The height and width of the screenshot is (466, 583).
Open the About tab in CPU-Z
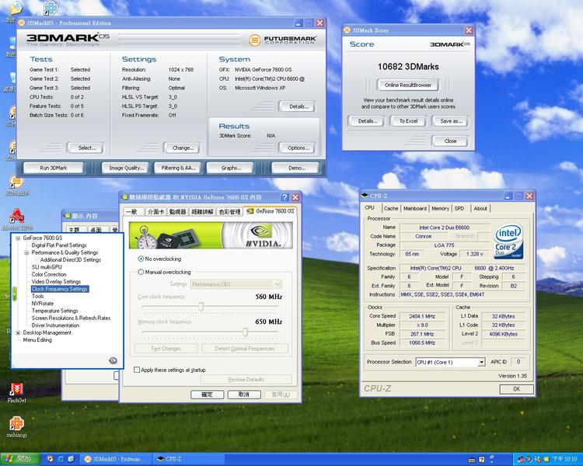pyautogui.click(x=480, y=208)
